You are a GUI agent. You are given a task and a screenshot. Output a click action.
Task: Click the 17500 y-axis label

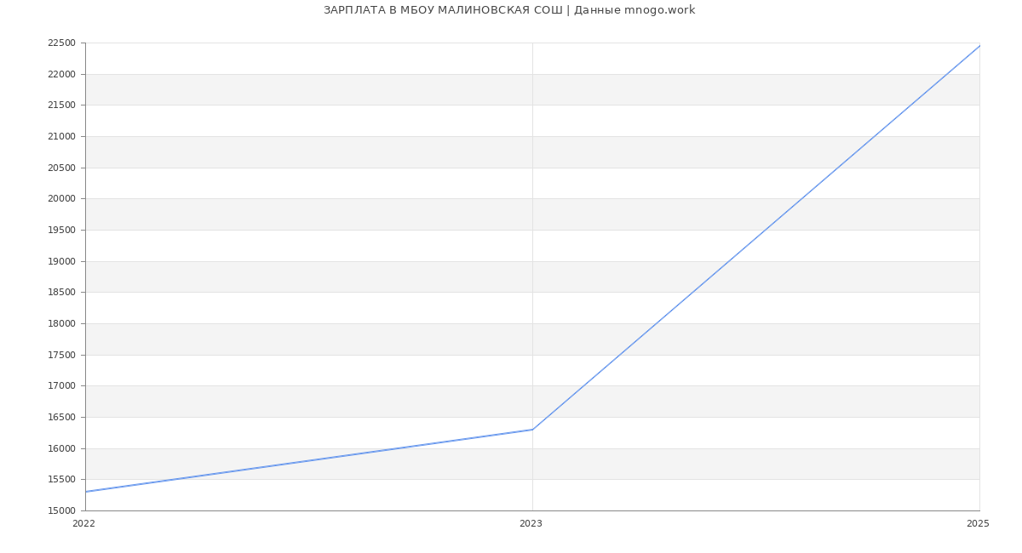pyautogui.click(x=61, y=356)
